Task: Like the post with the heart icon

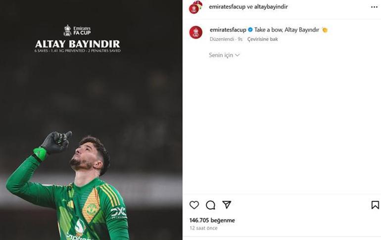Action: tap(194, 205)
